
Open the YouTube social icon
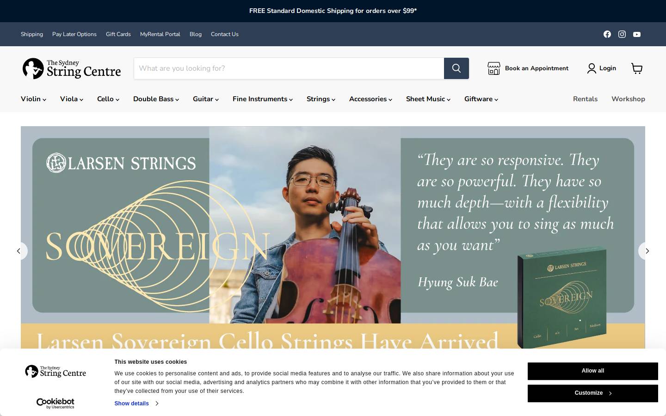pos(637,34)
